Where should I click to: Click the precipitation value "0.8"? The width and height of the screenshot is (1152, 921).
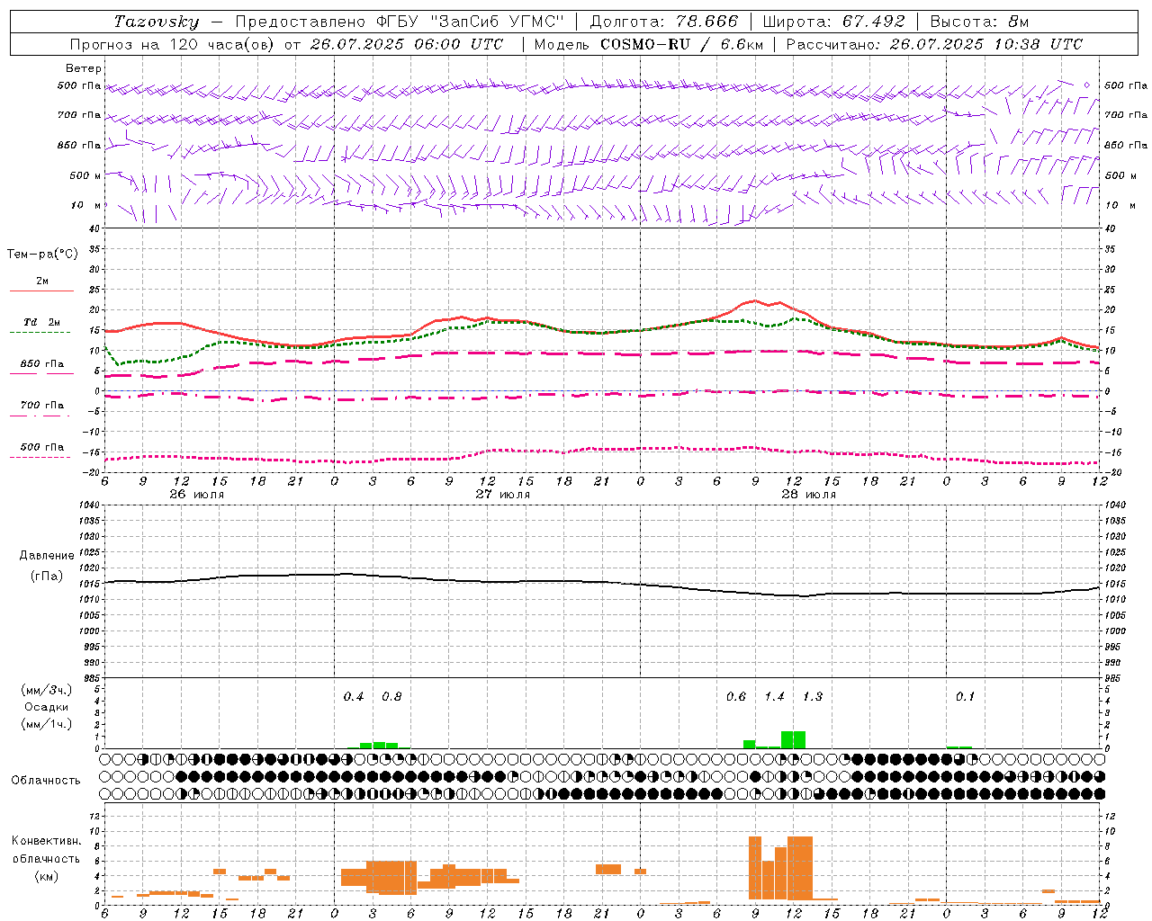pos(391,697)
